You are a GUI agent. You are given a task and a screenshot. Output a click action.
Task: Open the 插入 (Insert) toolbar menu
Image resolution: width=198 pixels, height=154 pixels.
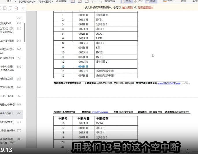11,1
